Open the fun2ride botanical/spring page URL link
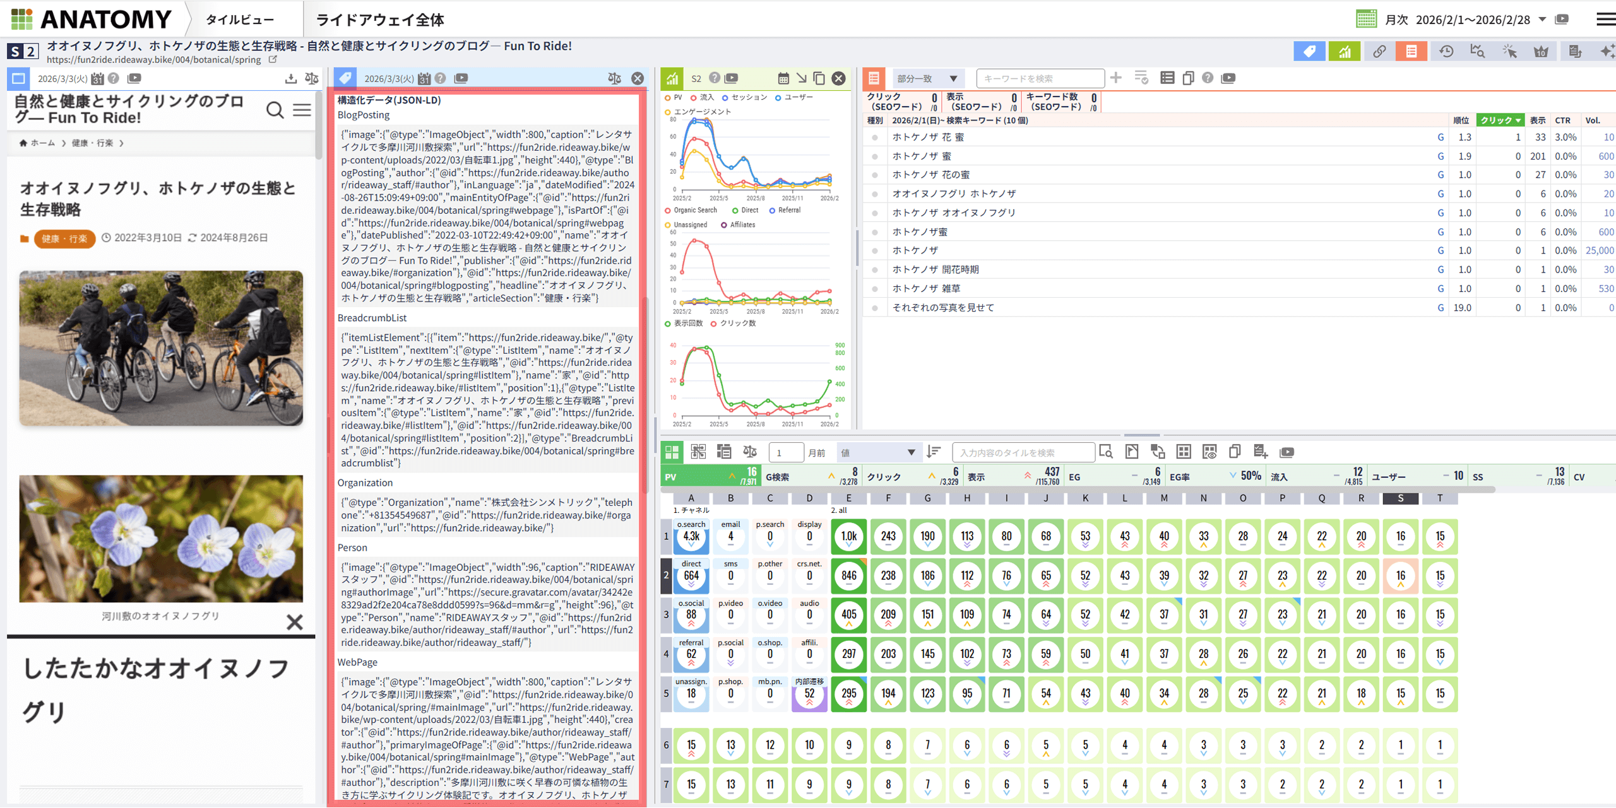 coord(153,59)
